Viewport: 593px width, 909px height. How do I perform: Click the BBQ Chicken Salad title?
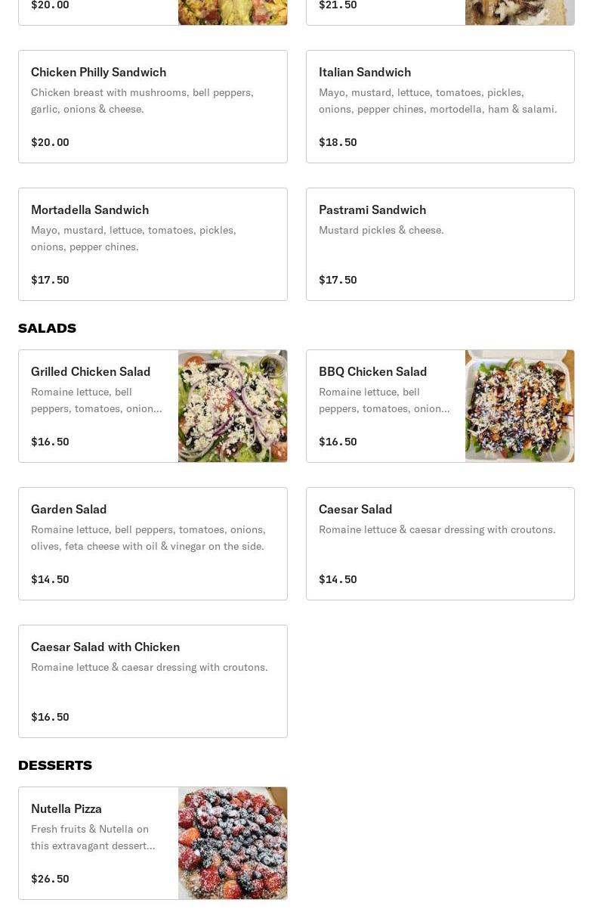[x=372, y=371]
